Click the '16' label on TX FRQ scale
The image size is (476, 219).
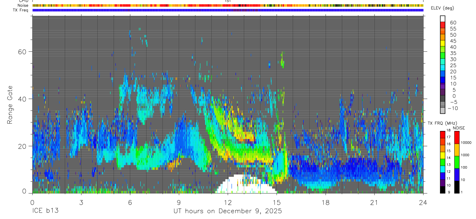point(448,144)
